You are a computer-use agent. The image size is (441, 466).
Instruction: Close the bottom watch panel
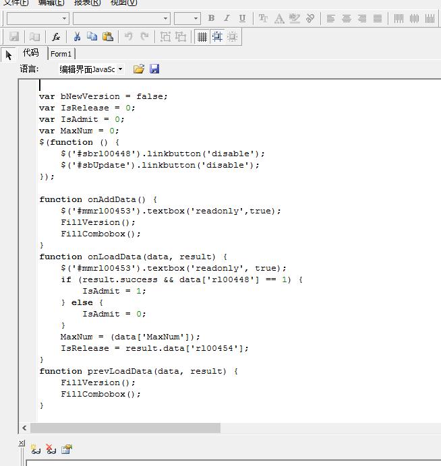click(22, 442)
